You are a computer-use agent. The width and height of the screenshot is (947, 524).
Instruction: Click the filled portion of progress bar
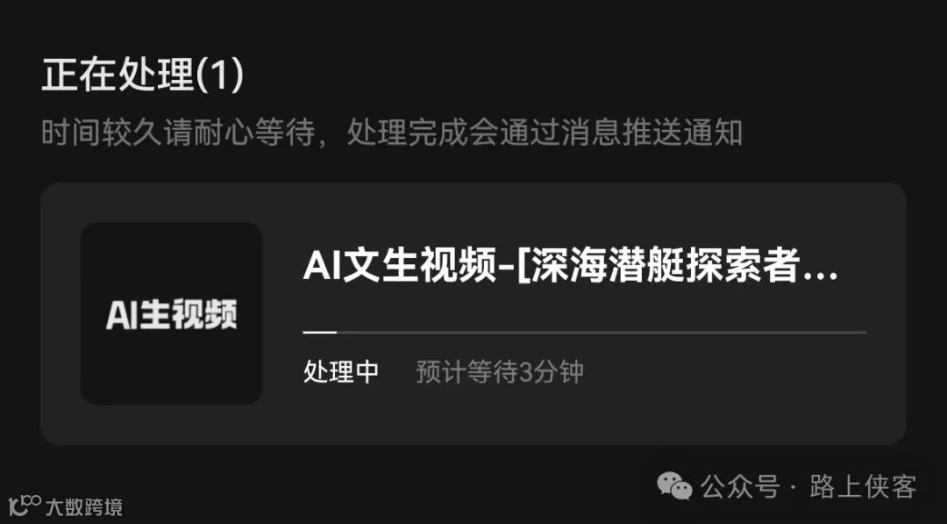pos(319,332)
